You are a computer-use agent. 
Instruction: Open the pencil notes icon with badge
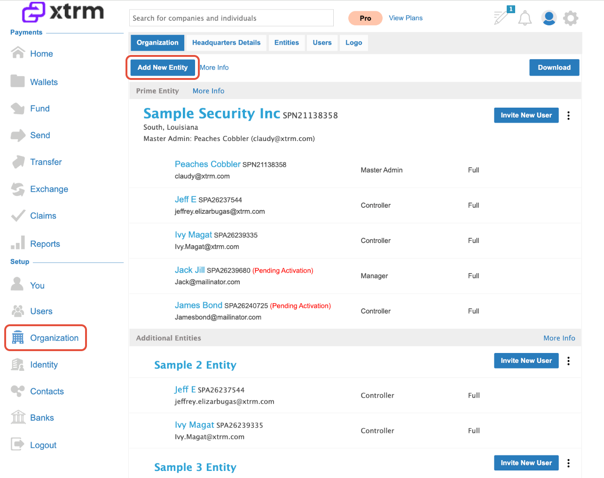(502, 17)
